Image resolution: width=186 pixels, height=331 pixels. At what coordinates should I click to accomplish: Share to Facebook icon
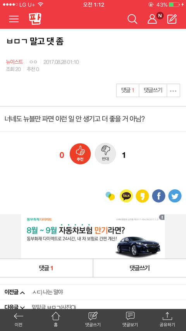[158, 196]
